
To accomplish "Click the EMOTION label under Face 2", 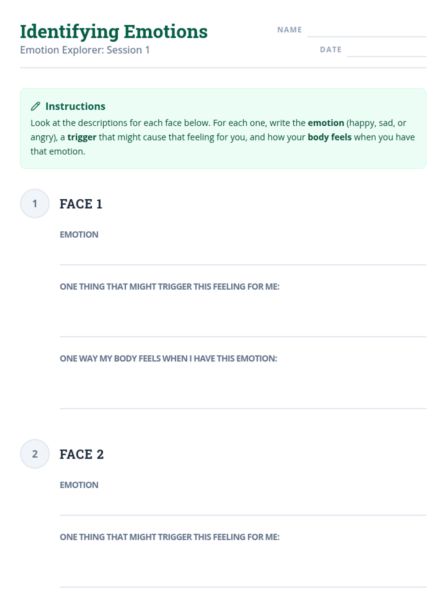I will click(79, 485).
